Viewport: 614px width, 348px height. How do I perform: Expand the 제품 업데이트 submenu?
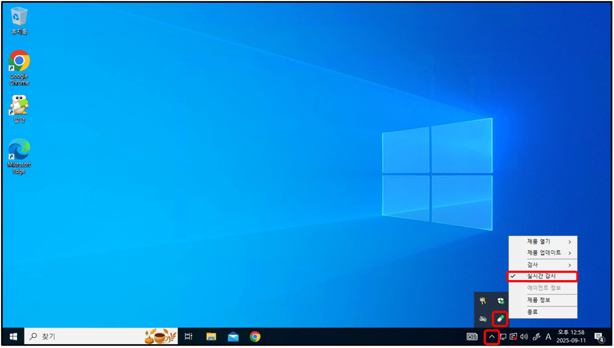tap(543, 253)
